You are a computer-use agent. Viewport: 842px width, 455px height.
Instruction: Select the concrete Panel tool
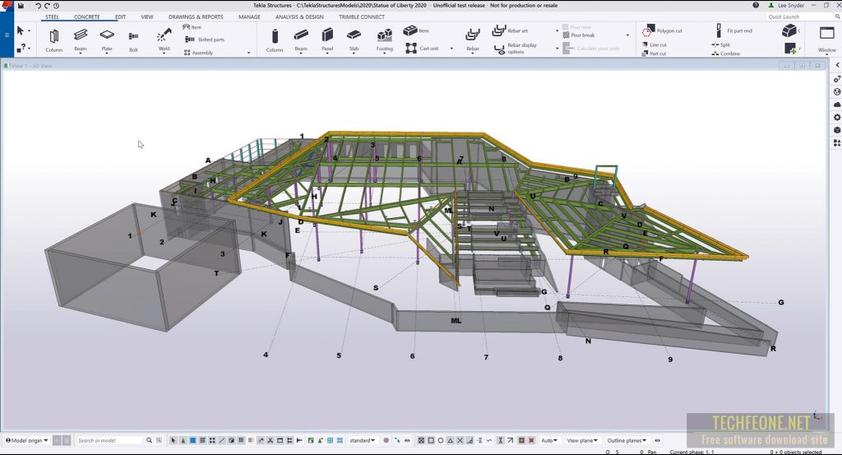coord(327,40)
